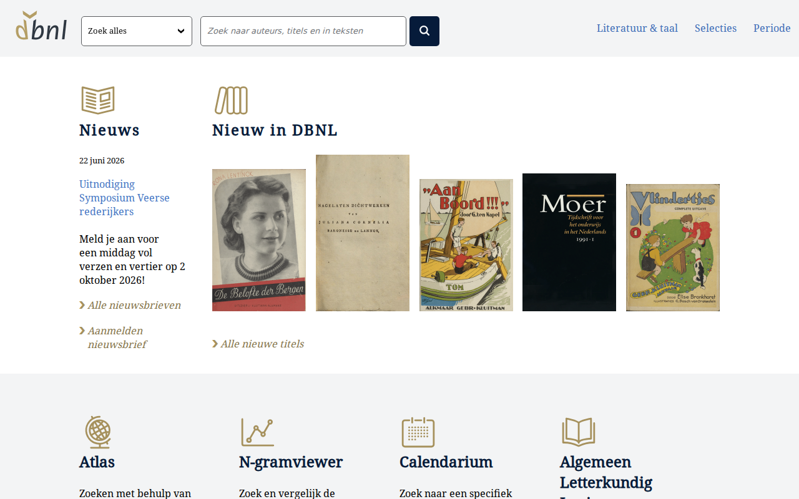The height and width of the screenshot is (499, 799).
Task: Open the Calendarium heading
Action: click(446, 462)
